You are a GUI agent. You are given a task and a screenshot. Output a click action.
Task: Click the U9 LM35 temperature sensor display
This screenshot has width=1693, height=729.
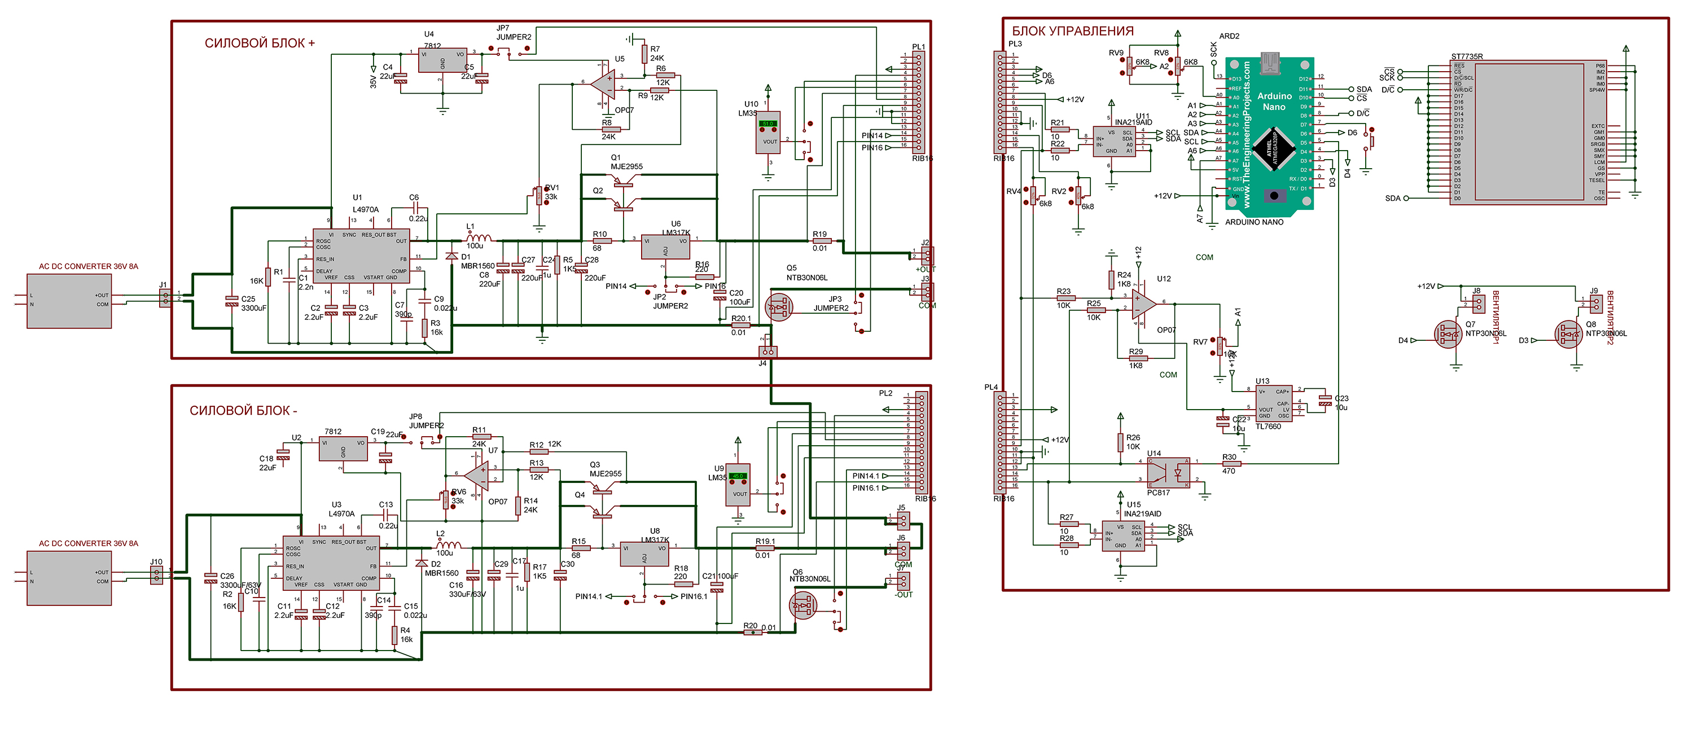(738, 476)
